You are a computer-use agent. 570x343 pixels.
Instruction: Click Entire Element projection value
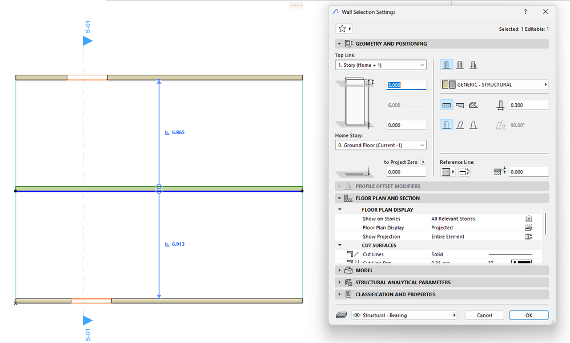448,236
